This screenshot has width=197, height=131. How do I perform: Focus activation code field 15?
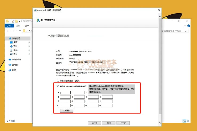coord(93,106)
